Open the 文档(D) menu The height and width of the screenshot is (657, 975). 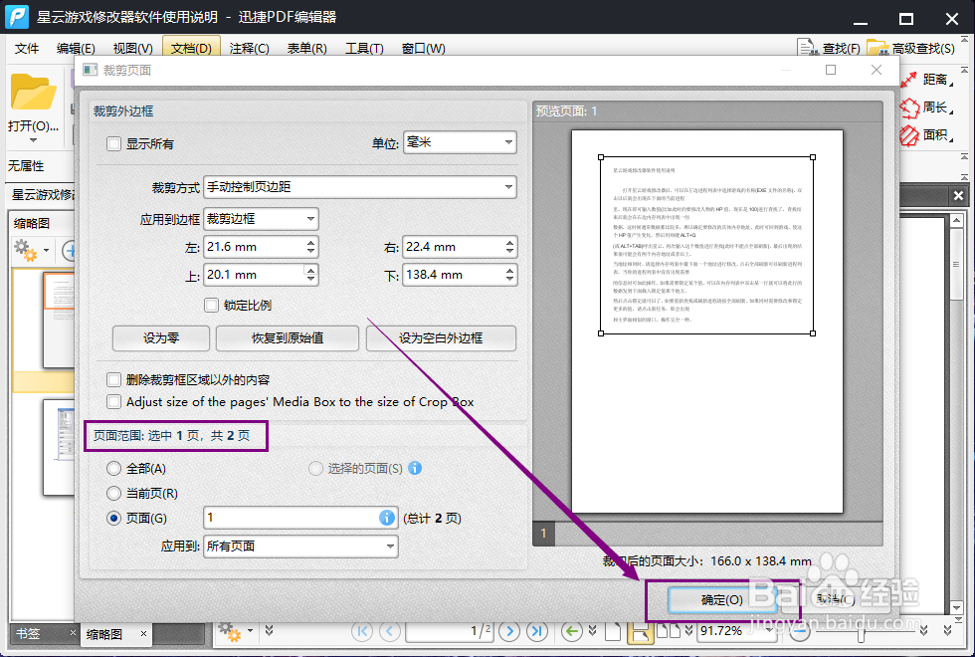[191, 48]
